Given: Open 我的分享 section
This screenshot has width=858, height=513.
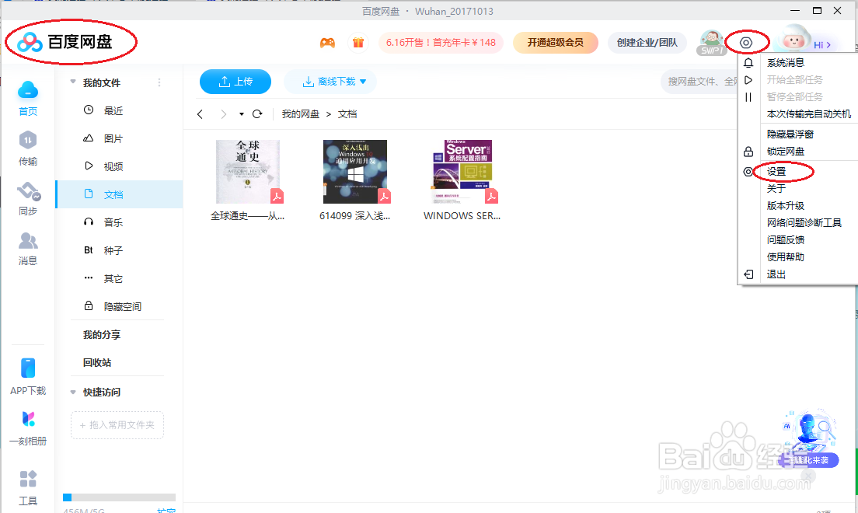Looking at the screenshot, I should [x=102, y=334].
